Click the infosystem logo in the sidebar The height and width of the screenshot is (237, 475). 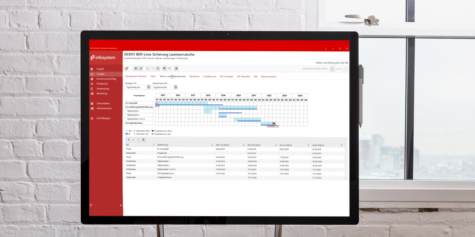(103, 57)
